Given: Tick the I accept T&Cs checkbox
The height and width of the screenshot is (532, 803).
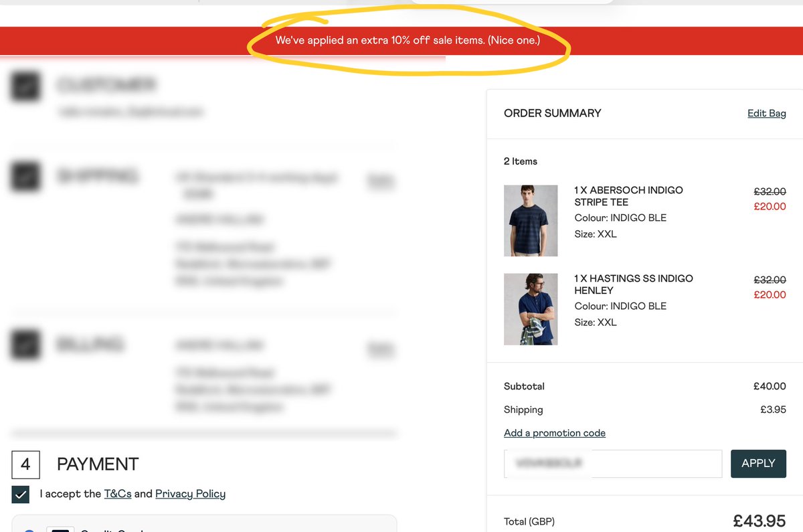Looking at the screenshot, I should pyautogui.click(x=20, y=495).
